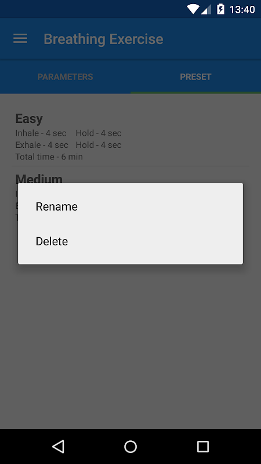Open recent apps square button
The height and width of the screenshot is (464, 261).
click(202, 446)
